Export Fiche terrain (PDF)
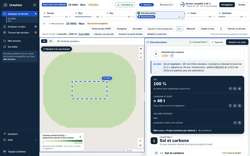The width and height of the screenshot is (250, 156). click(x=102, y=29)
